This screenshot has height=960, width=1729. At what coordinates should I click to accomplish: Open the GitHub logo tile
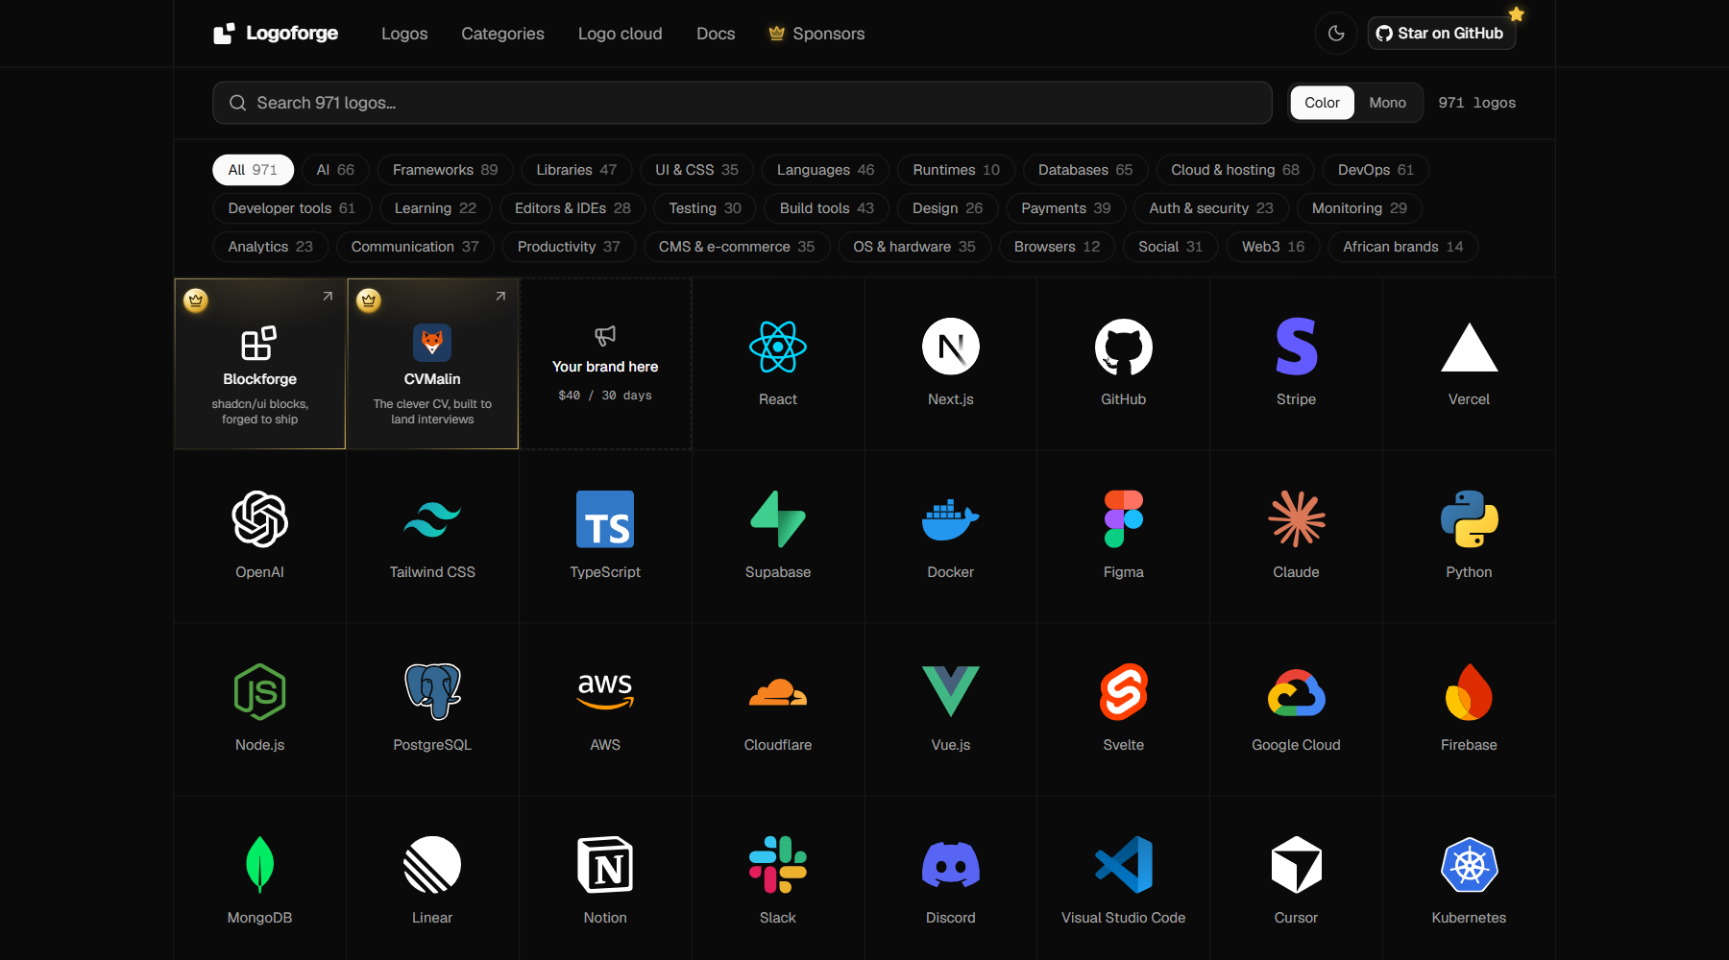tap(1124, 364)
